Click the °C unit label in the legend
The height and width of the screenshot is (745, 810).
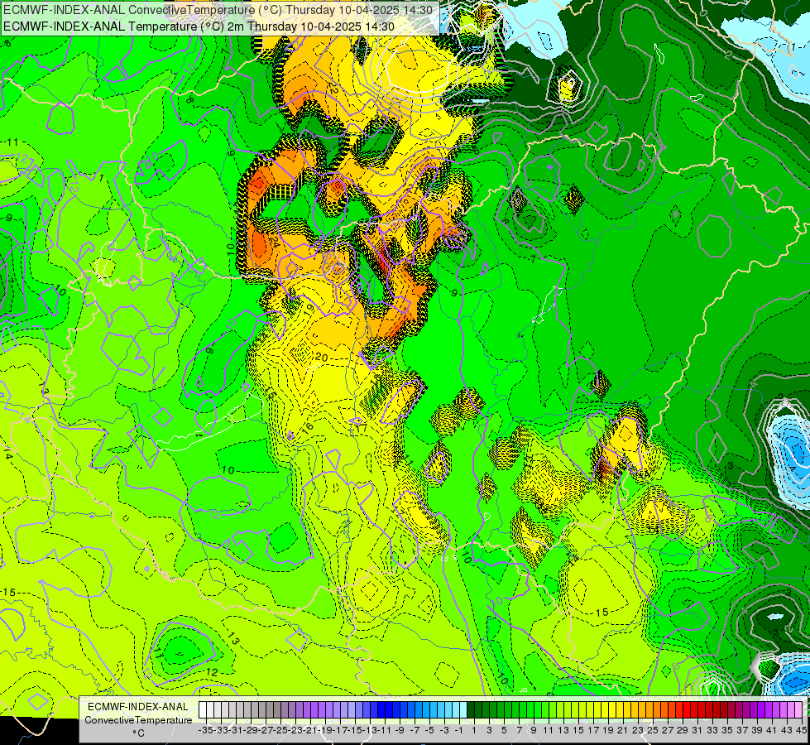[138, 733]
